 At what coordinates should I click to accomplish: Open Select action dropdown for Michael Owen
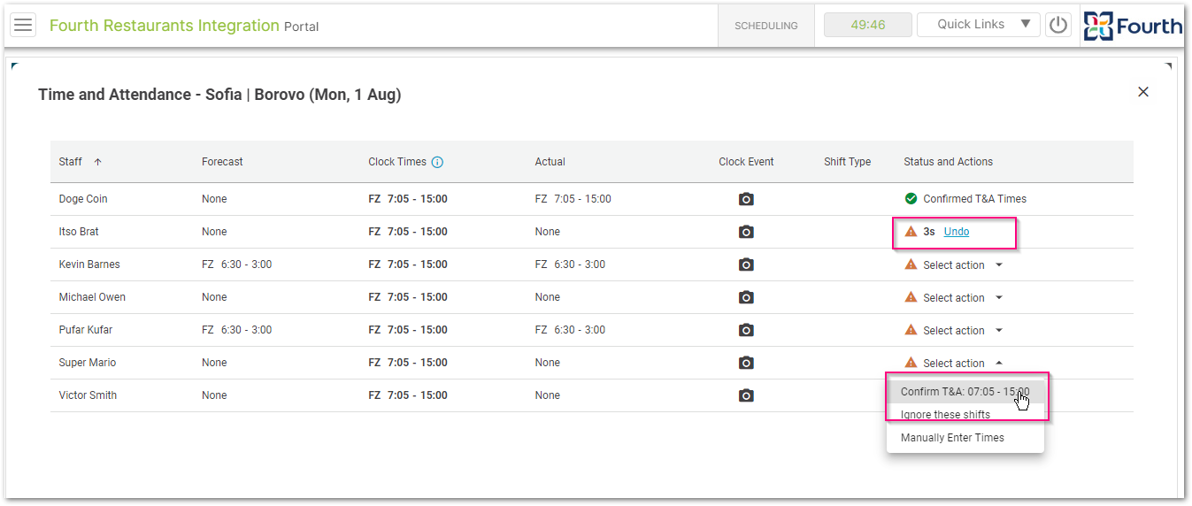(x=999, y=297)
